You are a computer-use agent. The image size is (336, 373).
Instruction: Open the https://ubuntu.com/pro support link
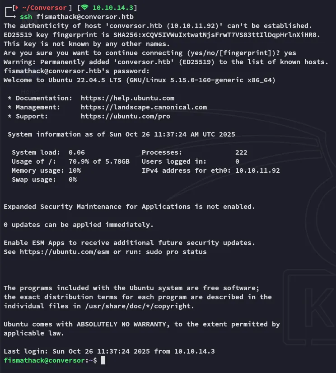125,116
